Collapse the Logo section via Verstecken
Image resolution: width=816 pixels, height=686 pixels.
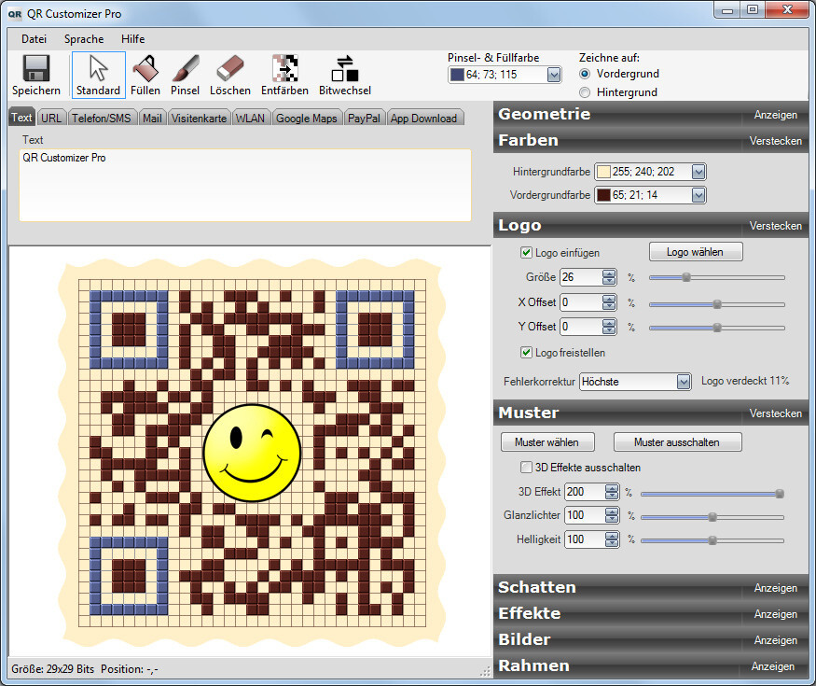click(775, 226)
